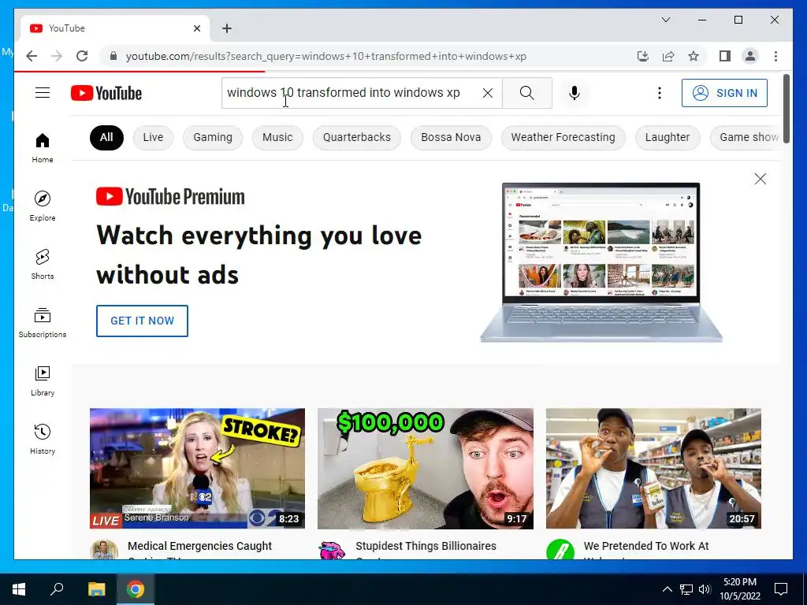Open a new browser tab

pyautogui.click(x=227, y=28)
